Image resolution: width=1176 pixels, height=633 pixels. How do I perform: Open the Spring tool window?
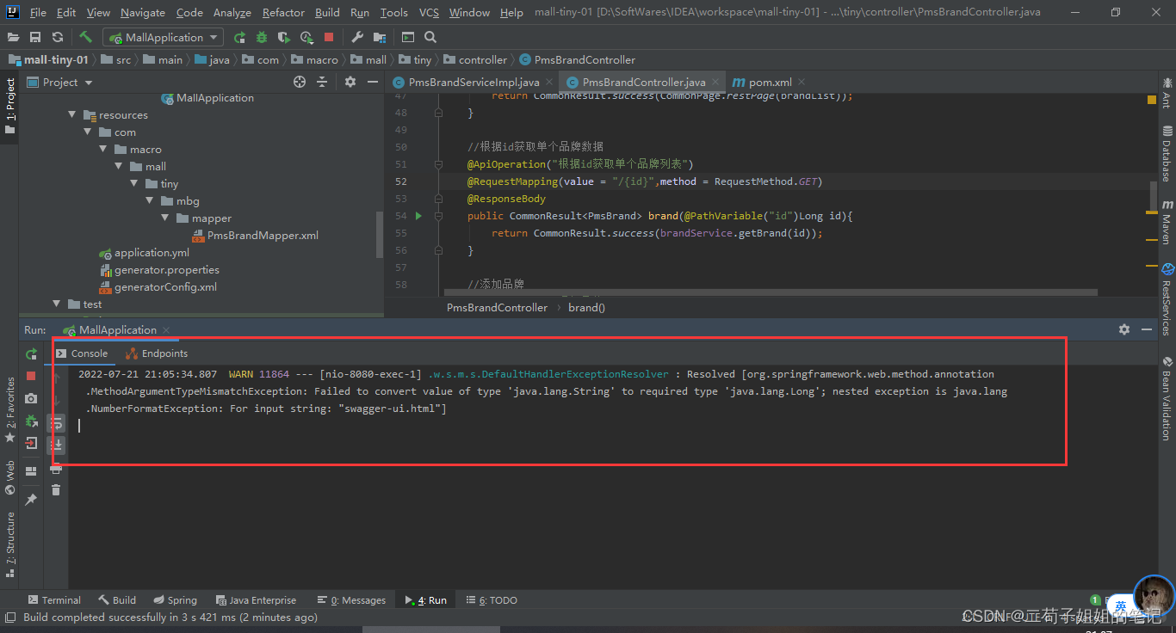click(175, 599)
